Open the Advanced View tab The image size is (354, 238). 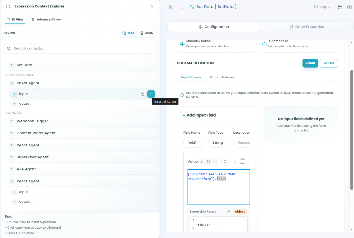point(46,20)
